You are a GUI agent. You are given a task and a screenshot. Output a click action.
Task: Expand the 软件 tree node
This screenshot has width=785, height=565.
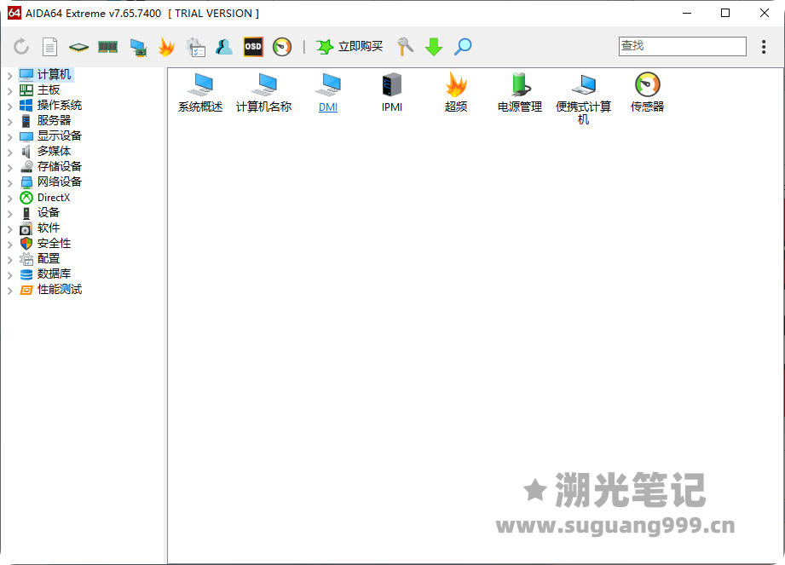[x=9, y=229]
